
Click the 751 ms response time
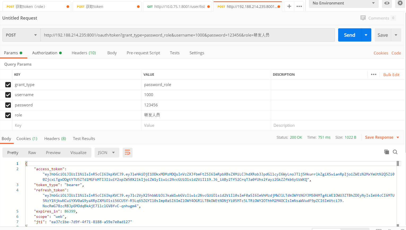click(x=324, y=137)
